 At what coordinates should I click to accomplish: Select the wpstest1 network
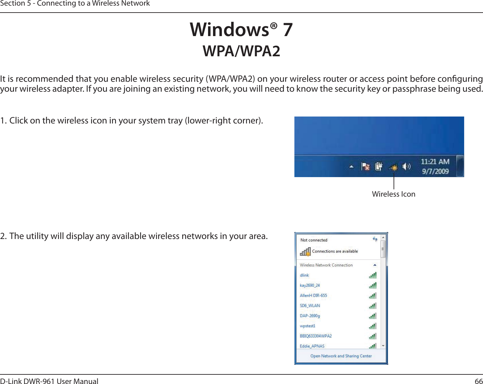[x=338, y=326]
